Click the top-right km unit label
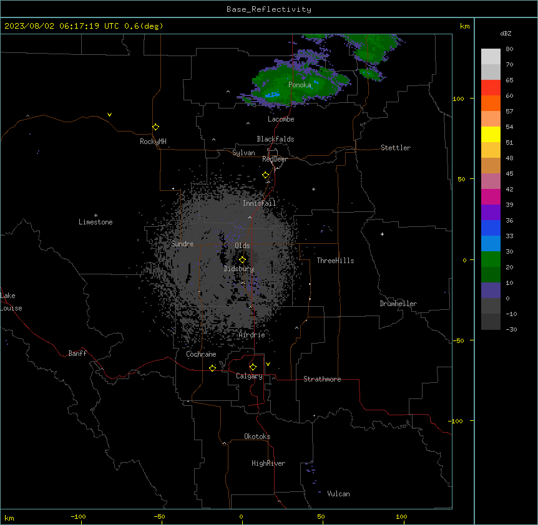538x525 pixels. click(x=464, y=26)
